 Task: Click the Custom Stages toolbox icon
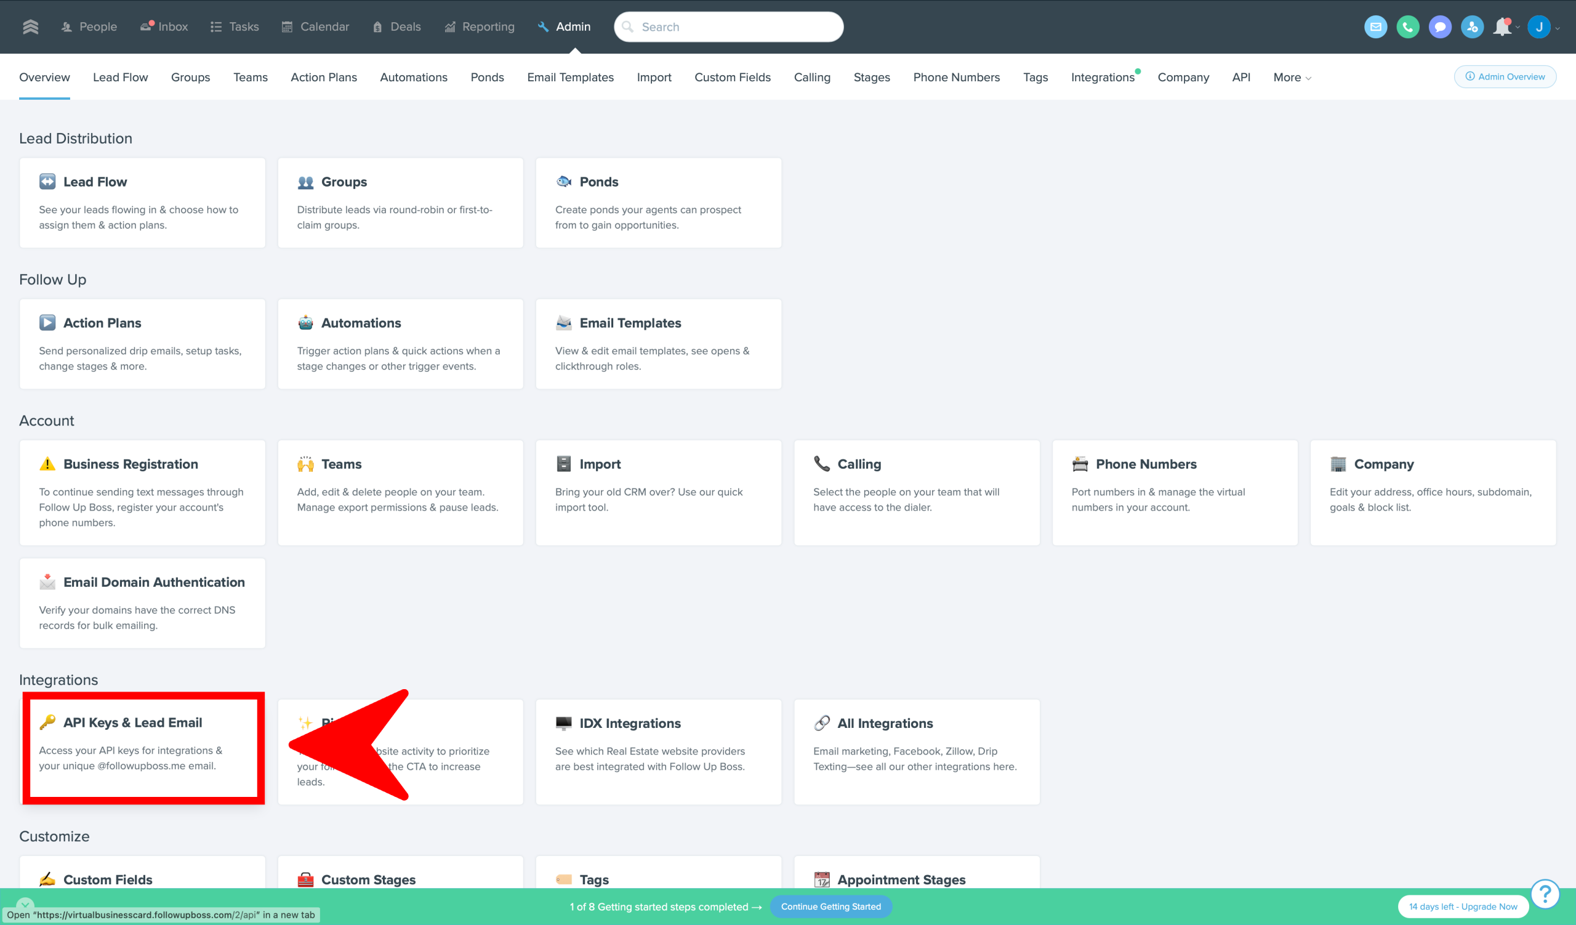pyautogui.click(x=305, y=879)
